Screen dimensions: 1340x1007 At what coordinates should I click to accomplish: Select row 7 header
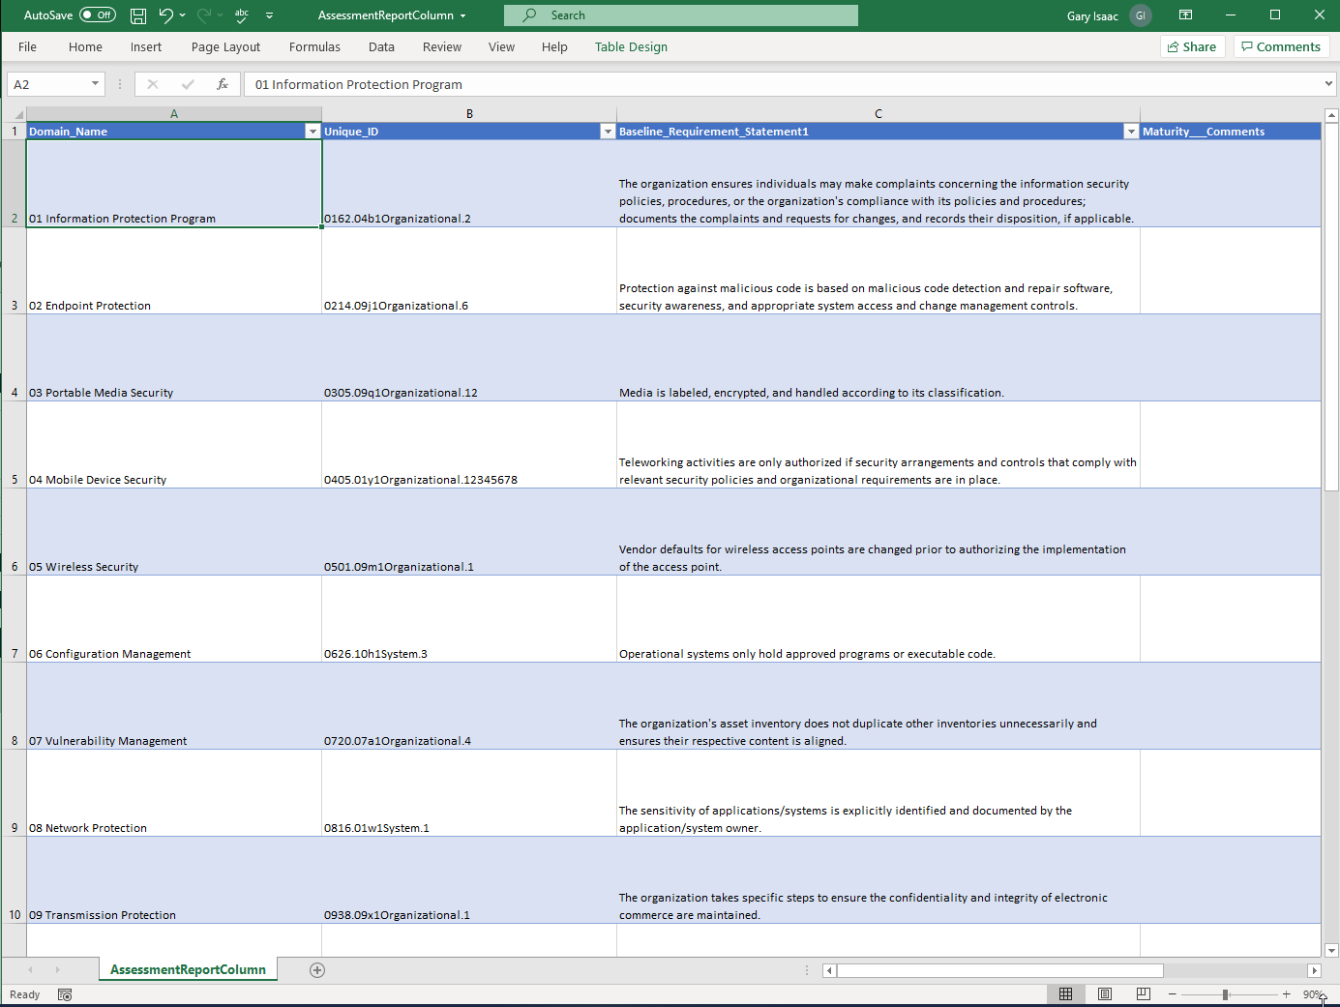tap(14, 619)
